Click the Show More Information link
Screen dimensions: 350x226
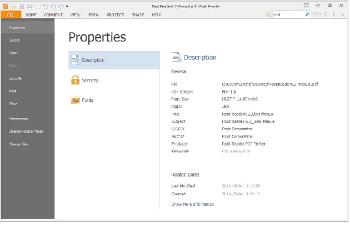coord(192,204)
